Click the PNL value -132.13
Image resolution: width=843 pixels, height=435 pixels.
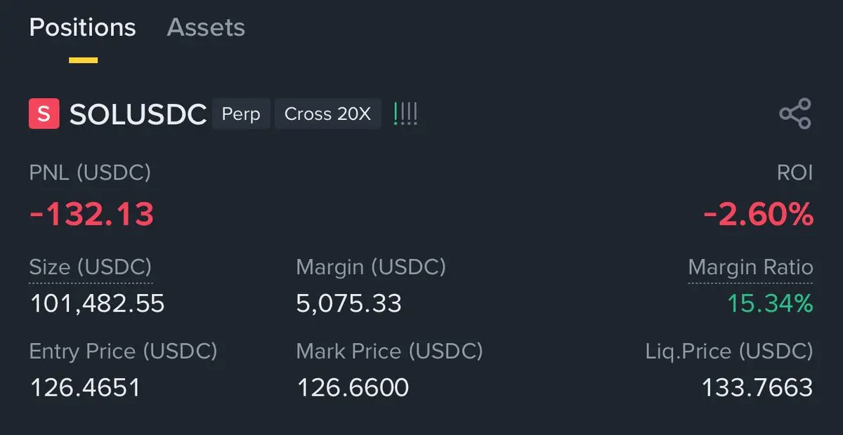click(91, 214)
